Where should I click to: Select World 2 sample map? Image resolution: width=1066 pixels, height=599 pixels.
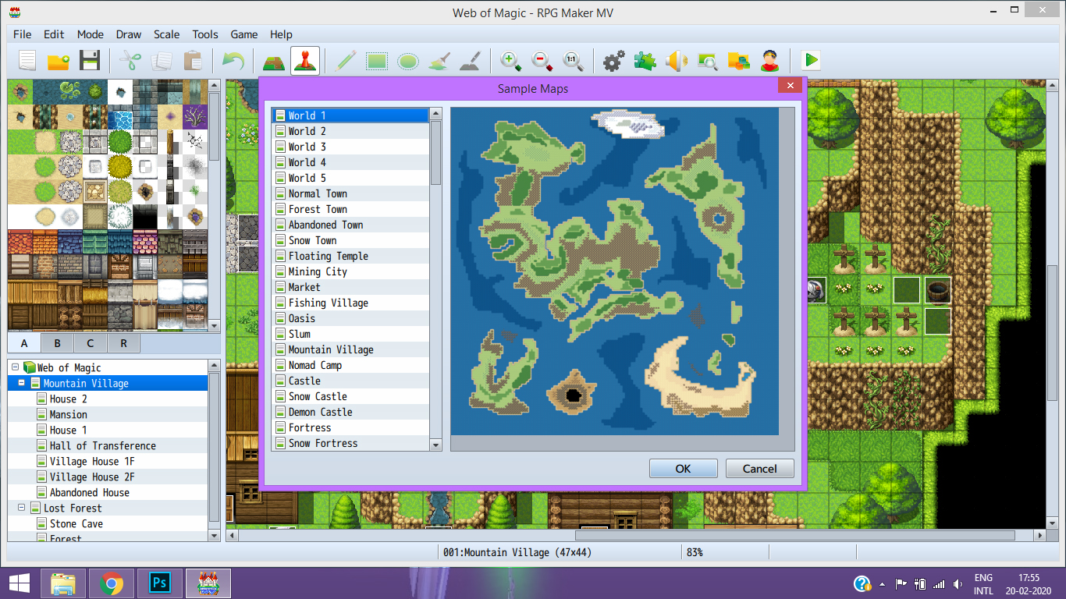coord(351,131)
